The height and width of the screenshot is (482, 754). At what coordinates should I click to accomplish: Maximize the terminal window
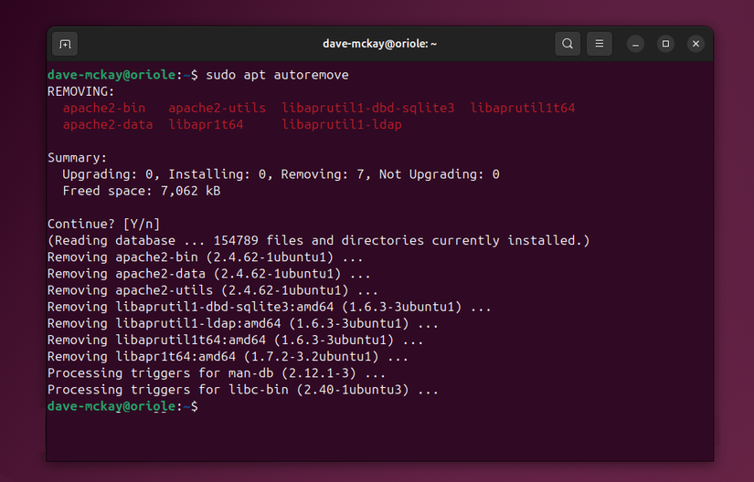click(665, 44)
